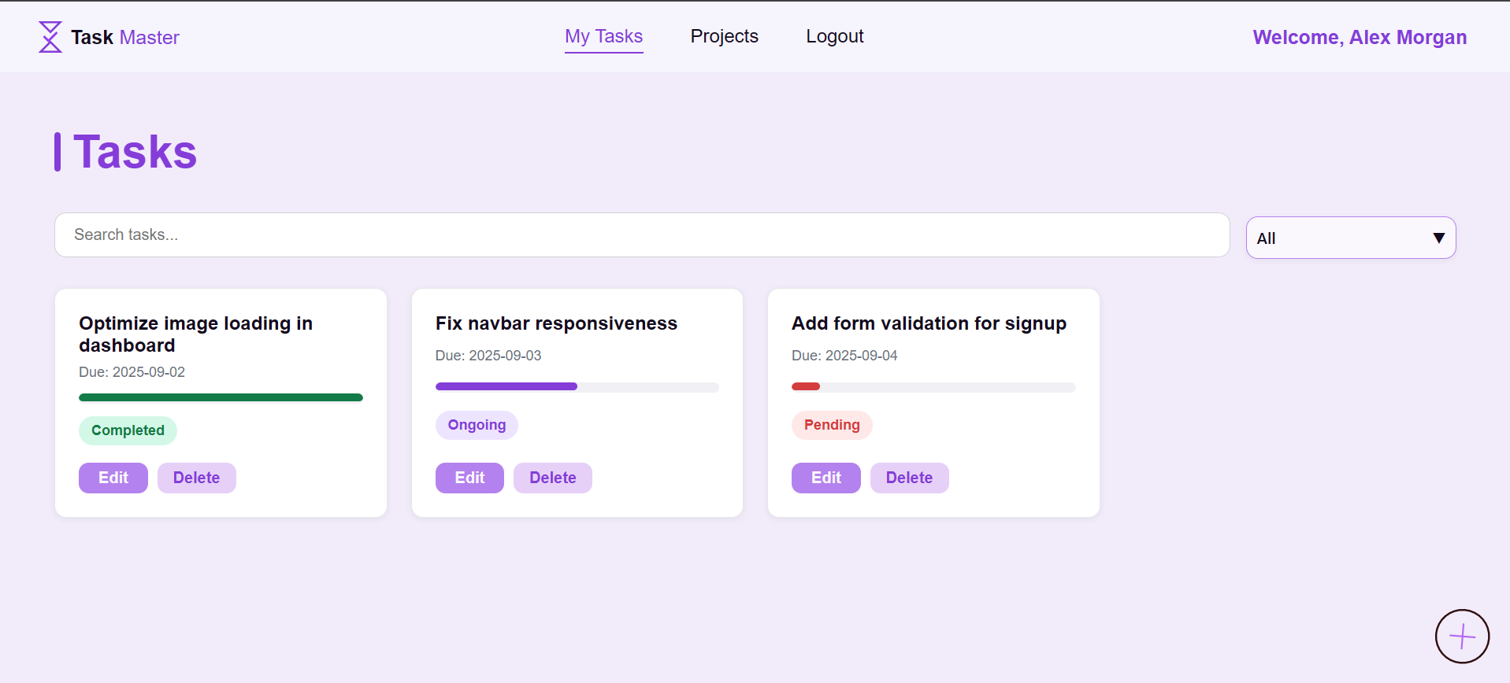Delete the Optimize image loading task

pos(196,478)
